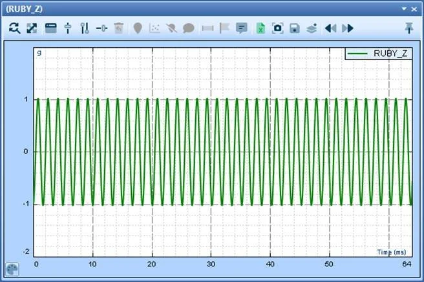Click the grey range bar icon

[x=207, y=28]
